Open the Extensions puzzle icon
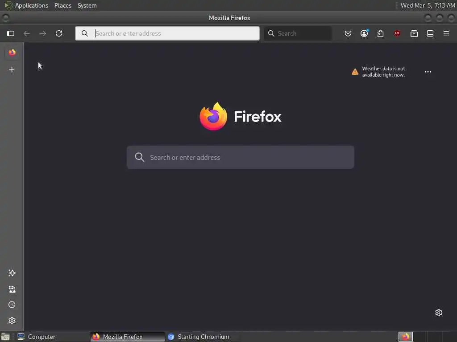 coord(380,33)
